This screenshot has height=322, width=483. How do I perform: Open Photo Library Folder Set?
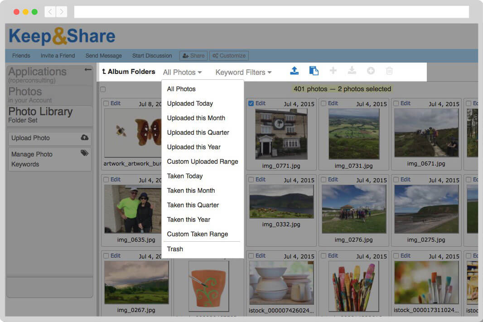(x=40, y=115)
